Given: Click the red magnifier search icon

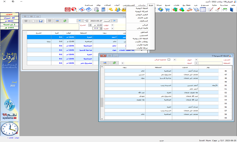Looking at the screenshot, I should pyautogui.click(x=74, y=10).
